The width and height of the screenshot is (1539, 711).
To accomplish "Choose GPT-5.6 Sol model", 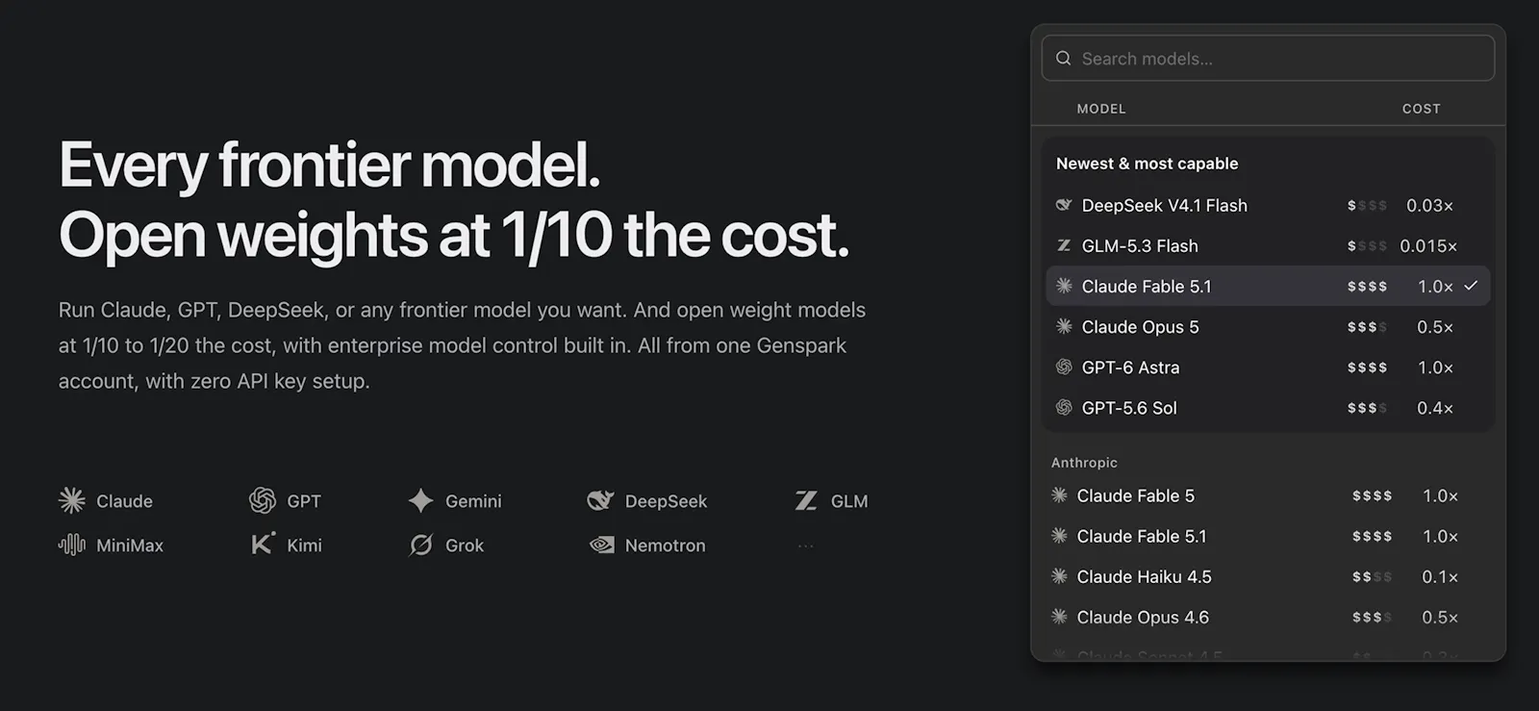I will point(1268,407).
